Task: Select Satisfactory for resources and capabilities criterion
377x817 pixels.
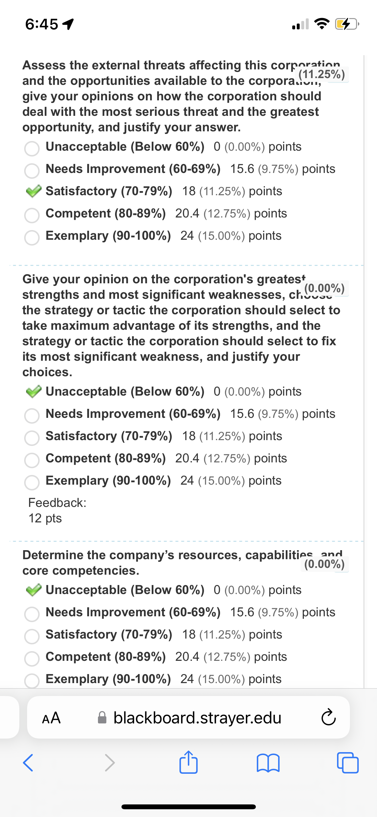Action: (x=32, y=636)
